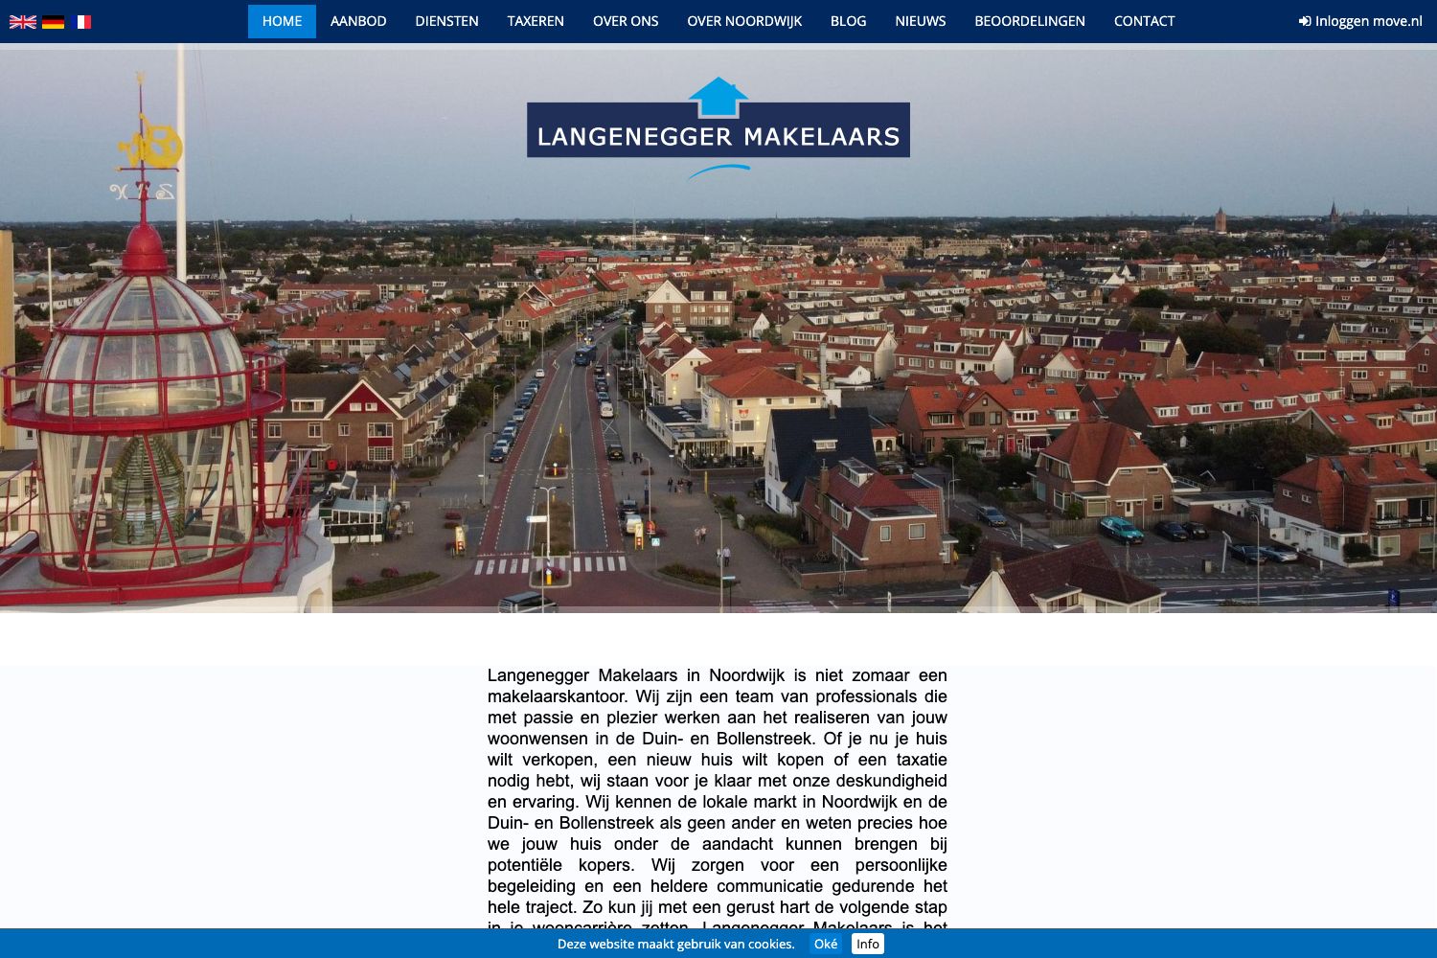The height and width of the screenshot is (958, 1437).
Task: Navigate to OVER NOORDWIJK
Action: point(744,21)
